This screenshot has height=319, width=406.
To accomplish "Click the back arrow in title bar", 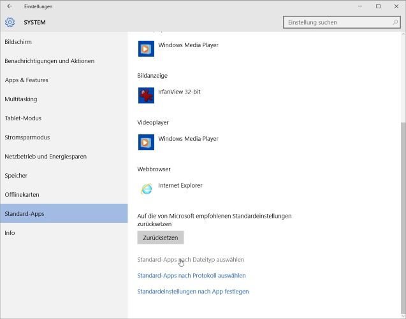I will [x=10, y=6].
